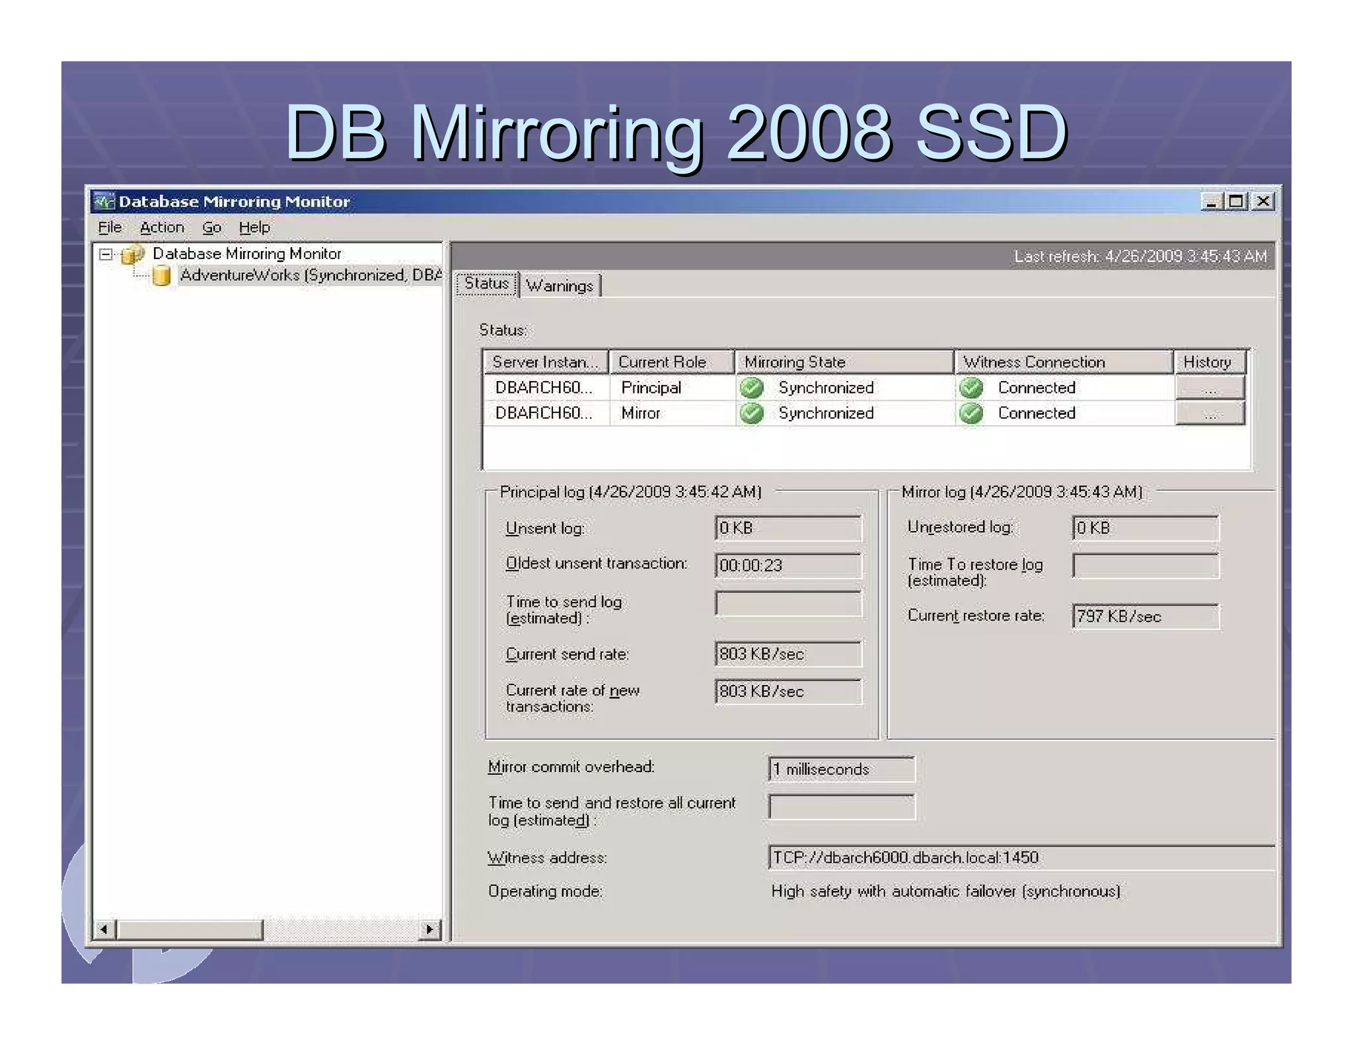Open History for the Principal row

click(1210, 388)
